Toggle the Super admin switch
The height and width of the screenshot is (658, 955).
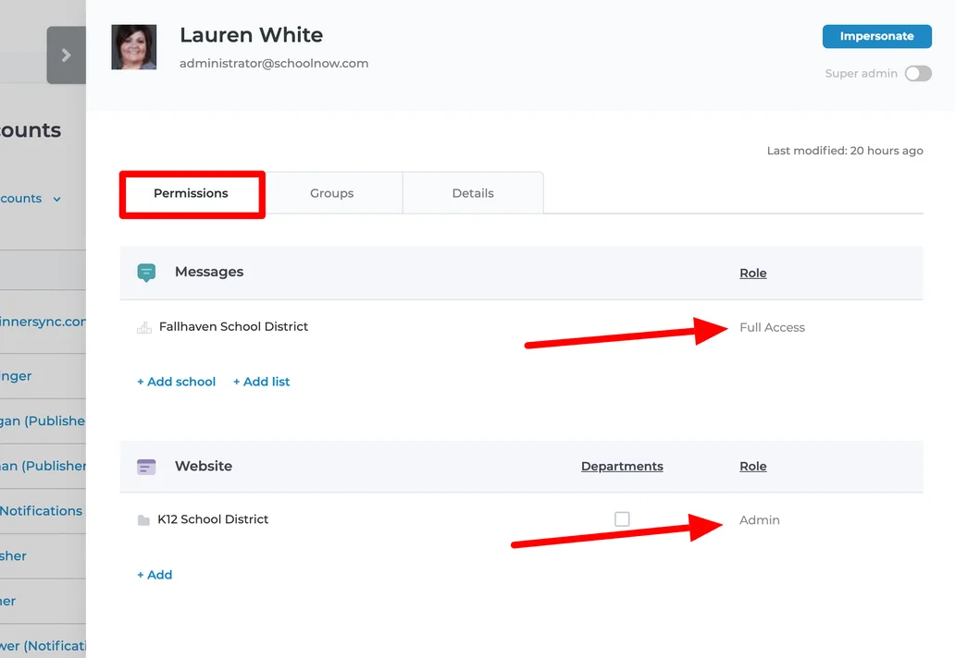[x=917, y=74]
